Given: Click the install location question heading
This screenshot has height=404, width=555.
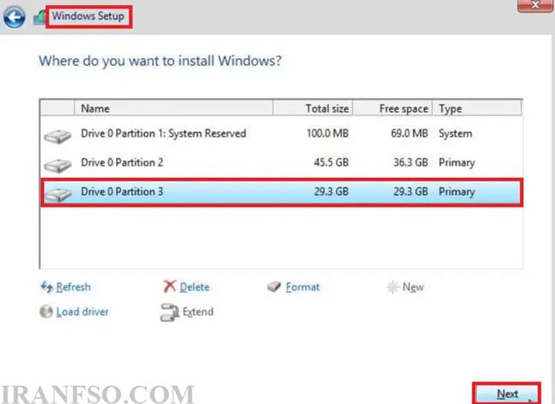Looking at the screenshot, I should 160,61.
